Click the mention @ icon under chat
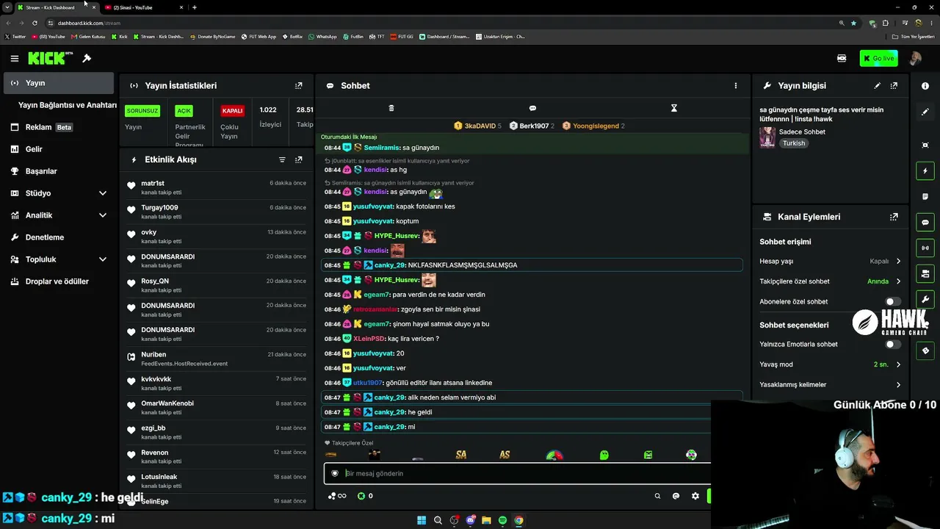 (676, 496)
